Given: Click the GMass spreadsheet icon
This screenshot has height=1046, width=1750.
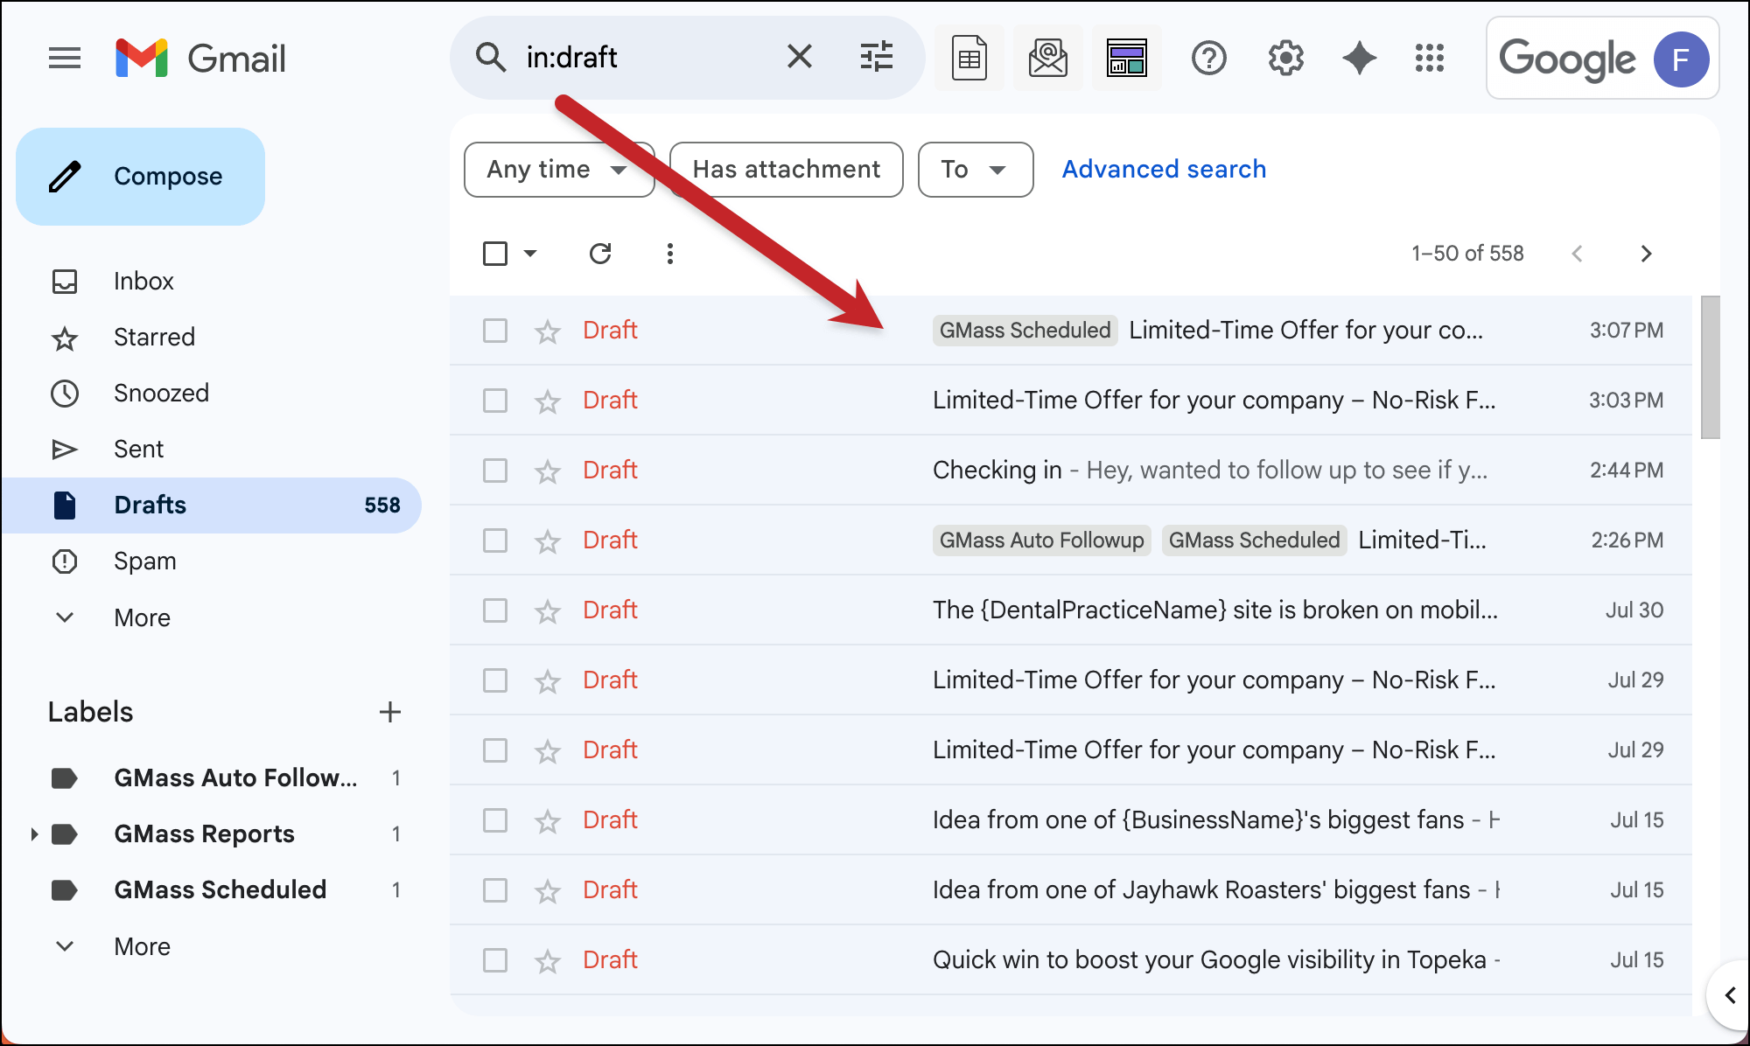Looking at the screenshot, I should pos(969,59).
